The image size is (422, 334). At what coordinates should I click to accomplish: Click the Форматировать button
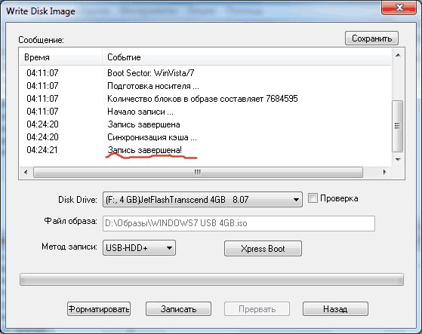click(99, 308)
